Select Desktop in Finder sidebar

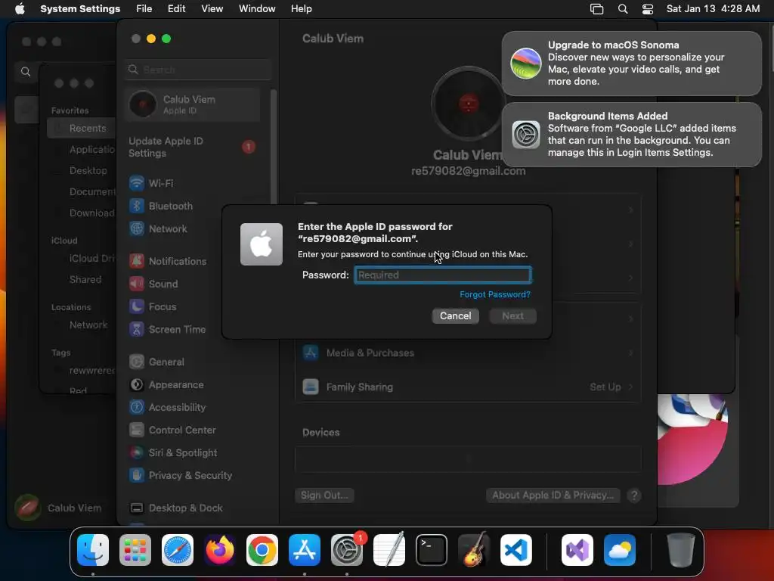[82, 170]
